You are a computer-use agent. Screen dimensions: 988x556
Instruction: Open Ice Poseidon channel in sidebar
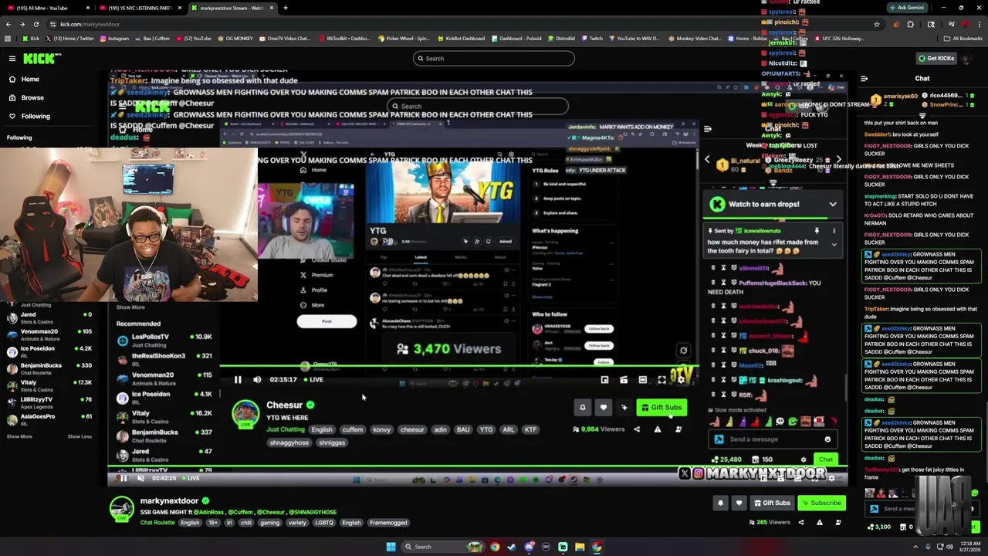pos(48,352)
